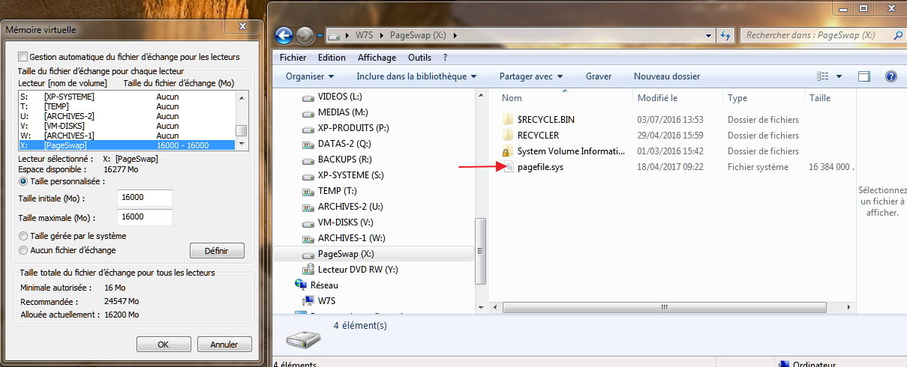
Task: Select the System Volume Information locked folder icon
Action: pyautogui.click(x=508, y=151)
